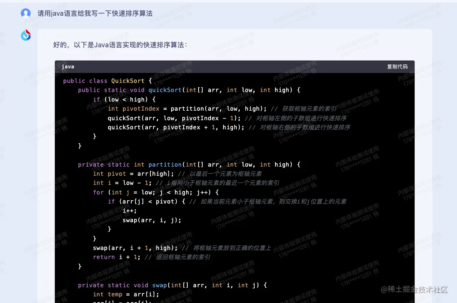This screenshot has width=457, height=303.
Task: Click the partition method signature line
Action: click(189, 165)
